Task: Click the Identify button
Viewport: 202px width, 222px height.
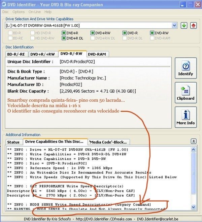Action: [186, 68]
